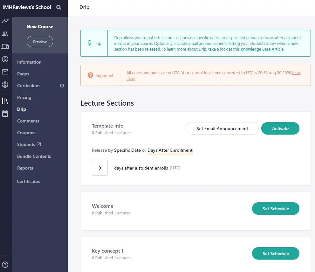Open the Knowledge Base Article link
This screenshot has height=272, width=315.
point(262,49)
